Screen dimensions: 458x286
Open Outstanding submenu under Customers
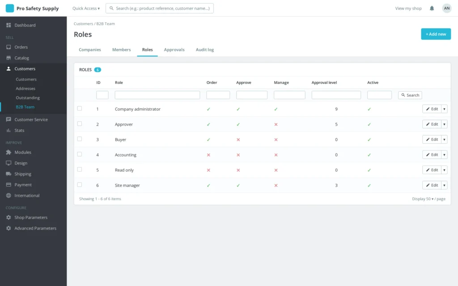tap(28, 98)
